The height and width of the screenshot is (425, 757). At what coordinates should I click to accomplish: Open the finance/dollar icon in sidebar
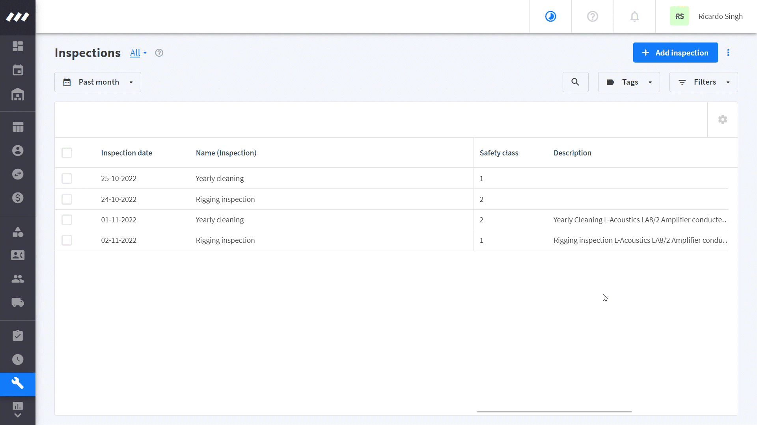pyautogui.click(x=18, y=198)
